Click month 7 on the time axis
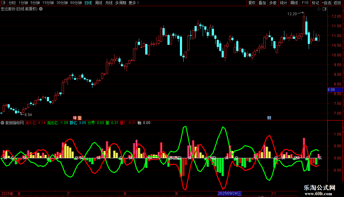This screenshot has width=344, height=197. pos(68,193)
